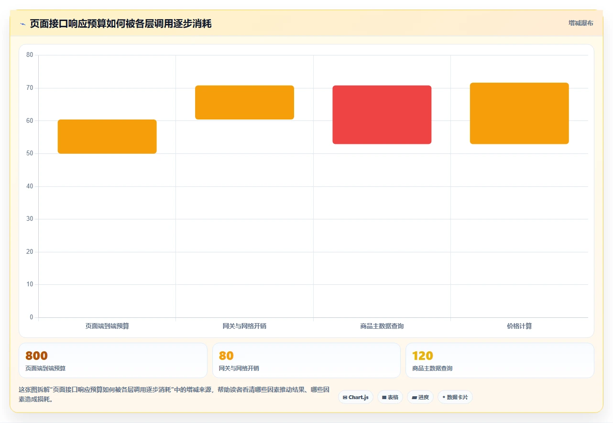
Task: Click x-axis label 网关与网络开销
Action: tap(244, 326)
